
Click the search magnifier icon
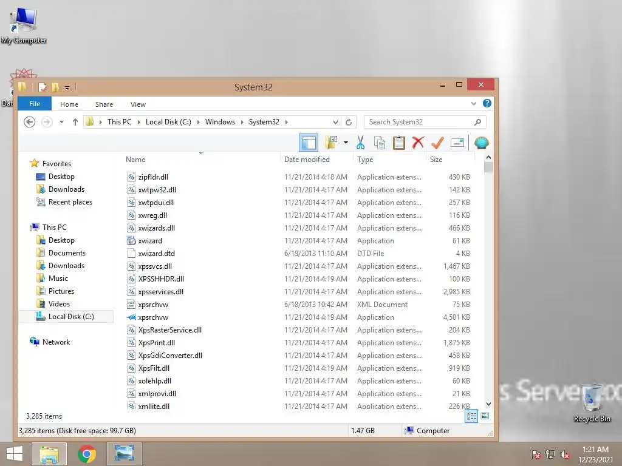(478, 122)
